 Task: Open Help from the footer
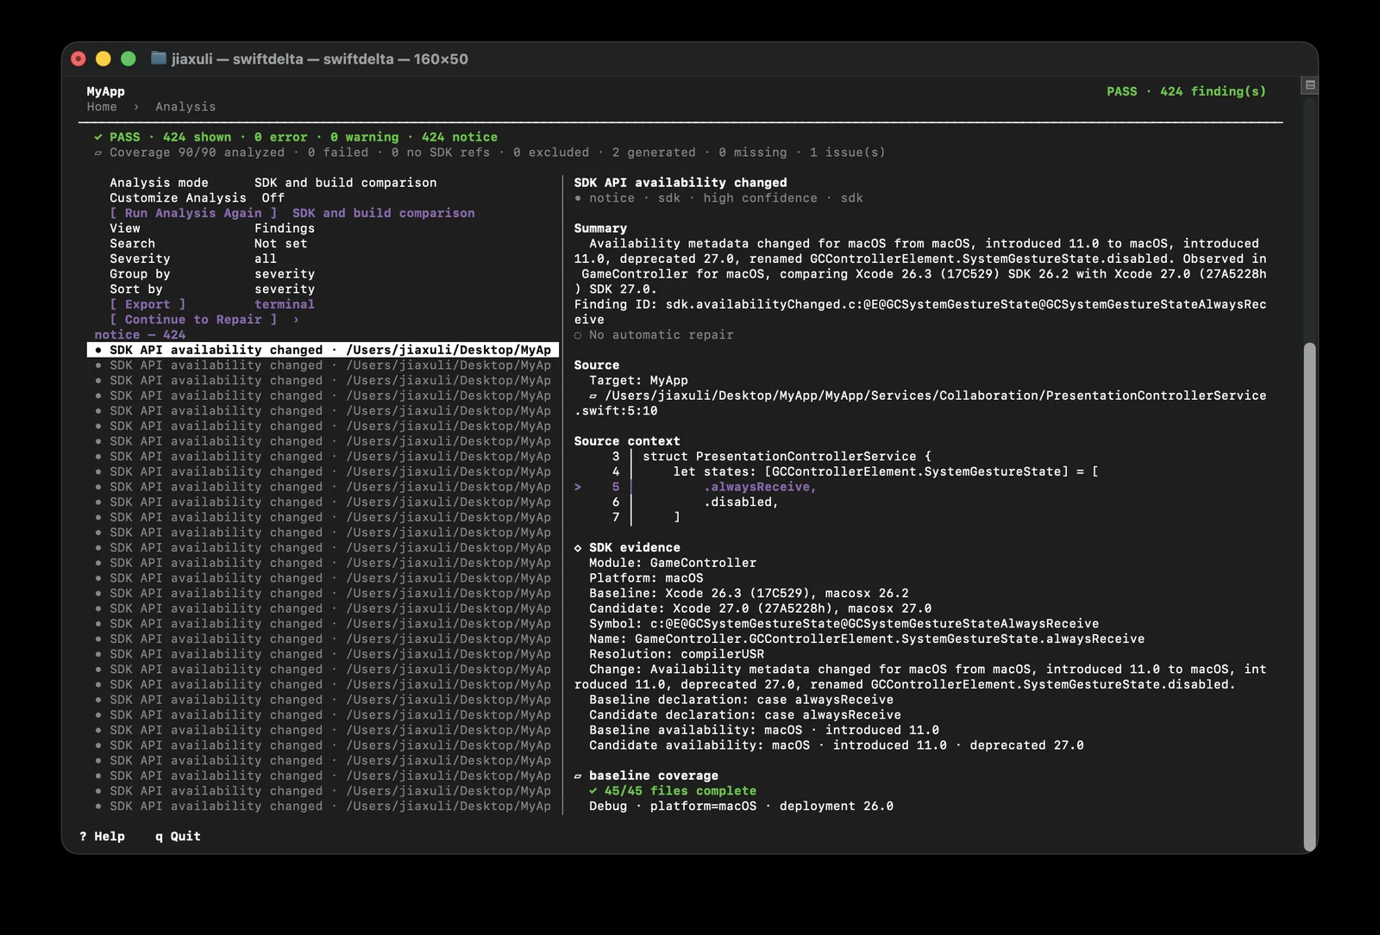tap(103, 837)
